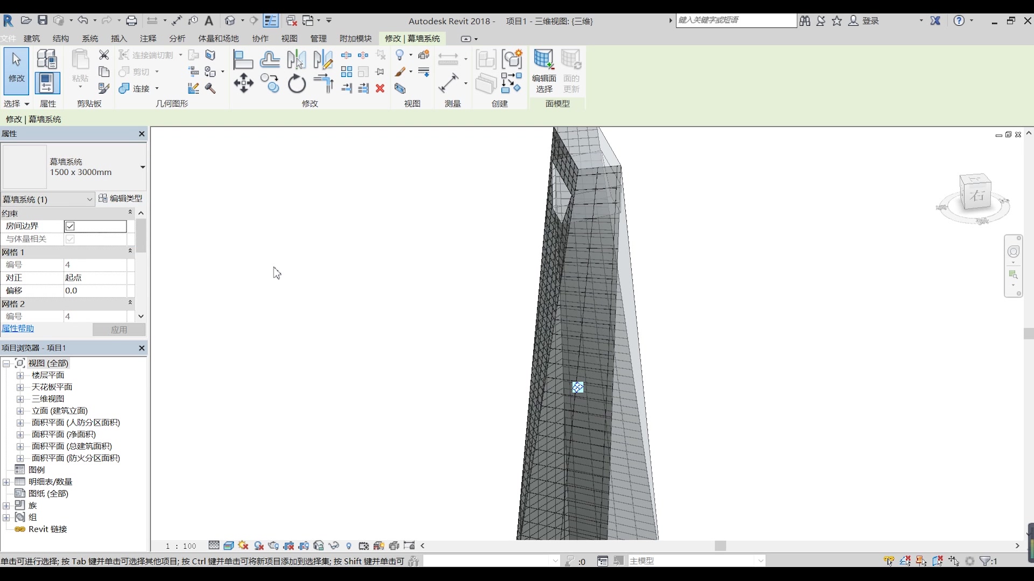Collapse the 网格 1 property group
1034x581 pixels.
pyautogui.click(x=130, y=251)
